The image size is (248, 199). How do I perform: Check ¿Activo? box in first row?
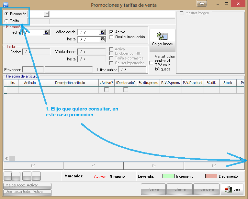pyautogui.click(x=107, y=89)
